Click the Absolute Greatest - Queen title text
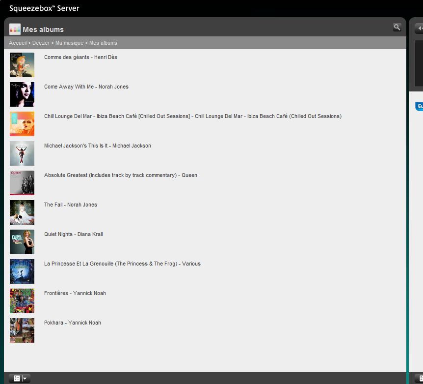The width and height of the screenshot is (423, 384). point(121,176)
